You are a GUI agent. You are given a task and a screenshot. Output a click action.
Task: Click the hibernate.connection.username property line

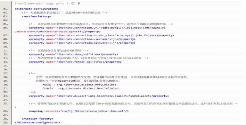[82, 39]
